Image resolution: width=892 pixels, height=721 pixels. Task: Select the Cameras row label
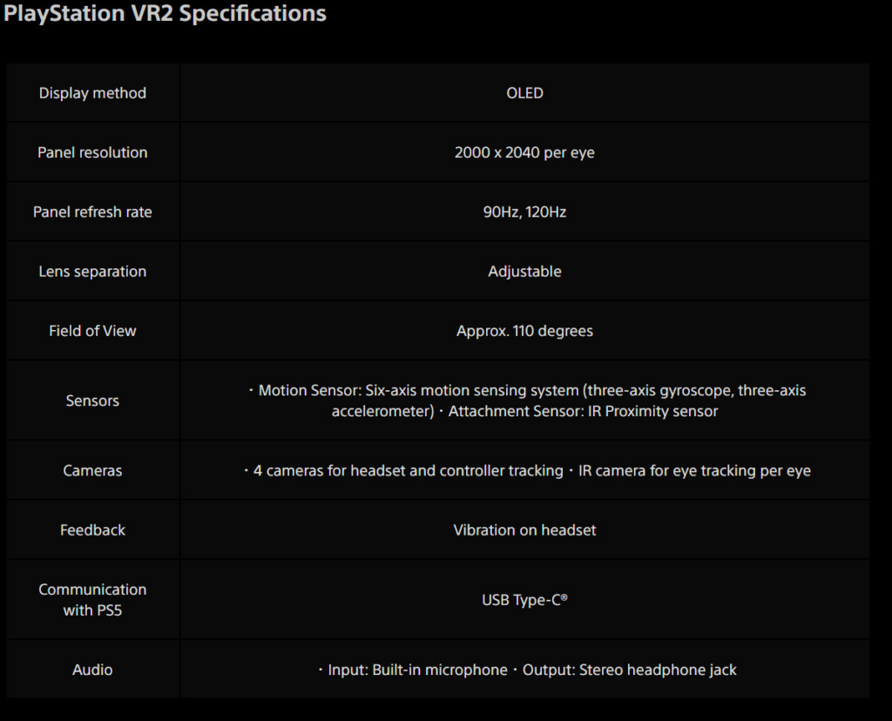(x=92, y=470)
